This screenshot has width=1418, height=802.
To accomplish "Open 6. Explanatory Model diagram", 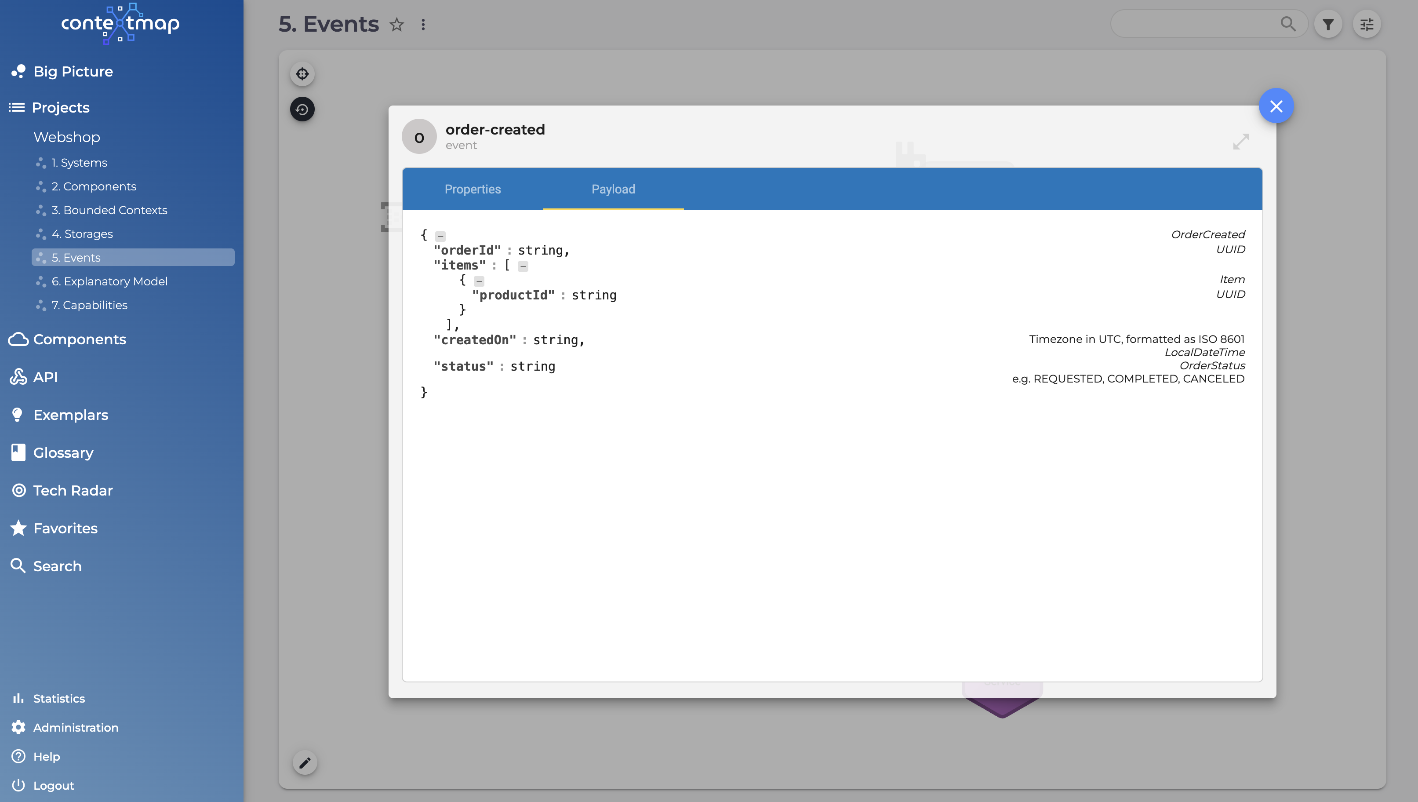I will click(x=109, y=281).
